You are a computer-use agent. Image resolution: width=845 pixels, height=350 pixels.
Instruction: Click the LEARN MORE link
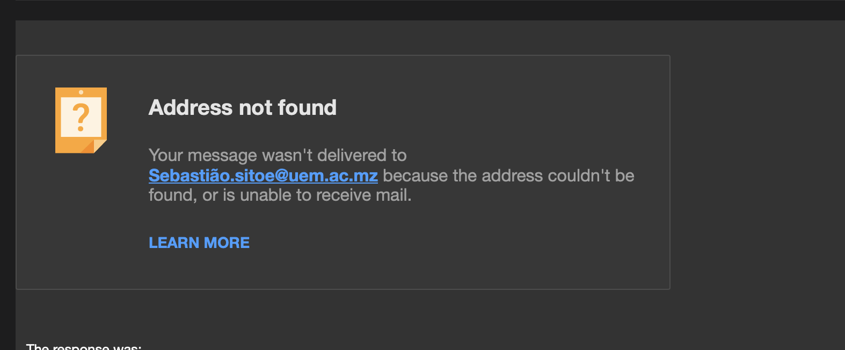pyautogui.click(x=199, y=243)
